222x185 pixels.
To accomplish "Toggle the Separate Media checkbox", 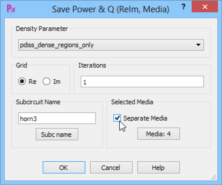I will pyautogui.click(x=117, y=118).
